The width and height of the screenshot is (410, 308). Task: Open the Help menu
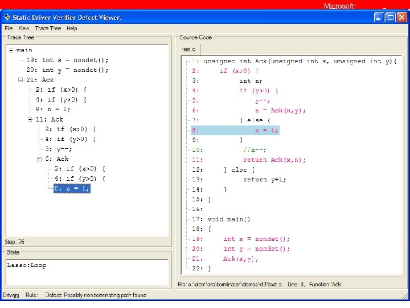click(x=72, y=29)
